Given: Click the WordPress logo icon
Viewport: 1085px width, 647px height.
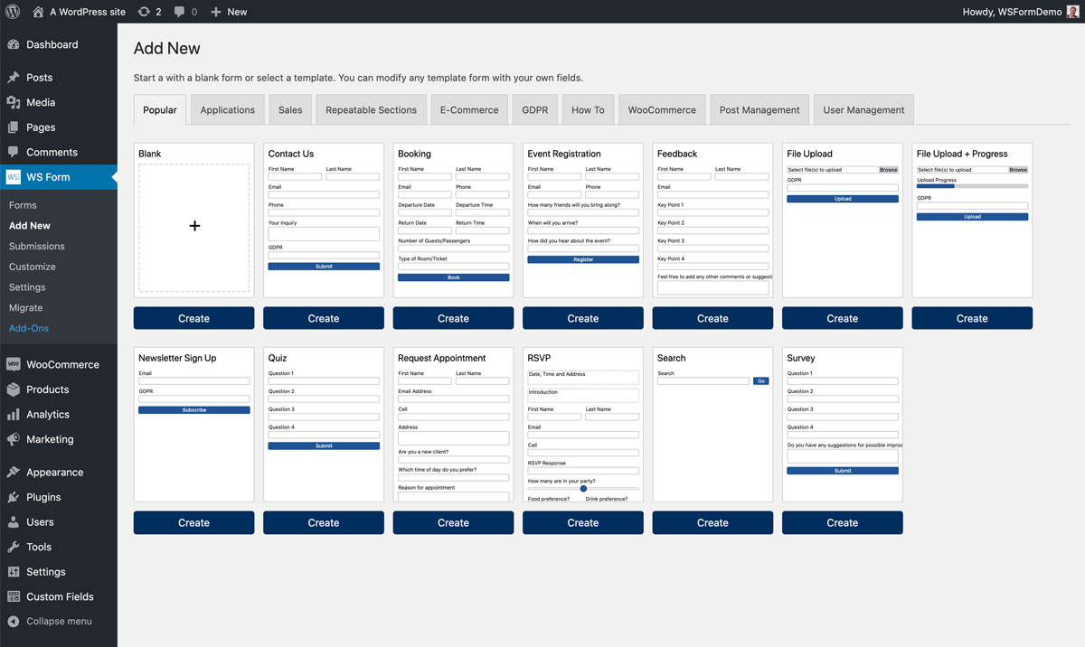Looking at the screenshot, I should point(13,12).
